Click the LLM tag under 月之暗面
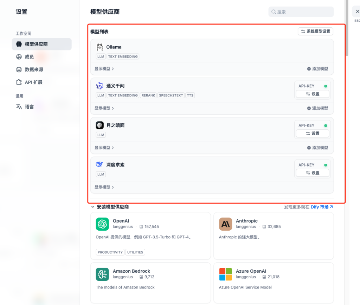360x305 pixels. (101, 135)
